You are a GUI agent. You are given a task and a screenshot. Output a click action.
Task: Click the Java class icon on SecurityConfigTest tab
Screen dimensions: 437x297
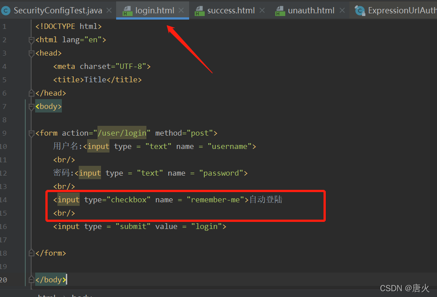coord(6,11)
